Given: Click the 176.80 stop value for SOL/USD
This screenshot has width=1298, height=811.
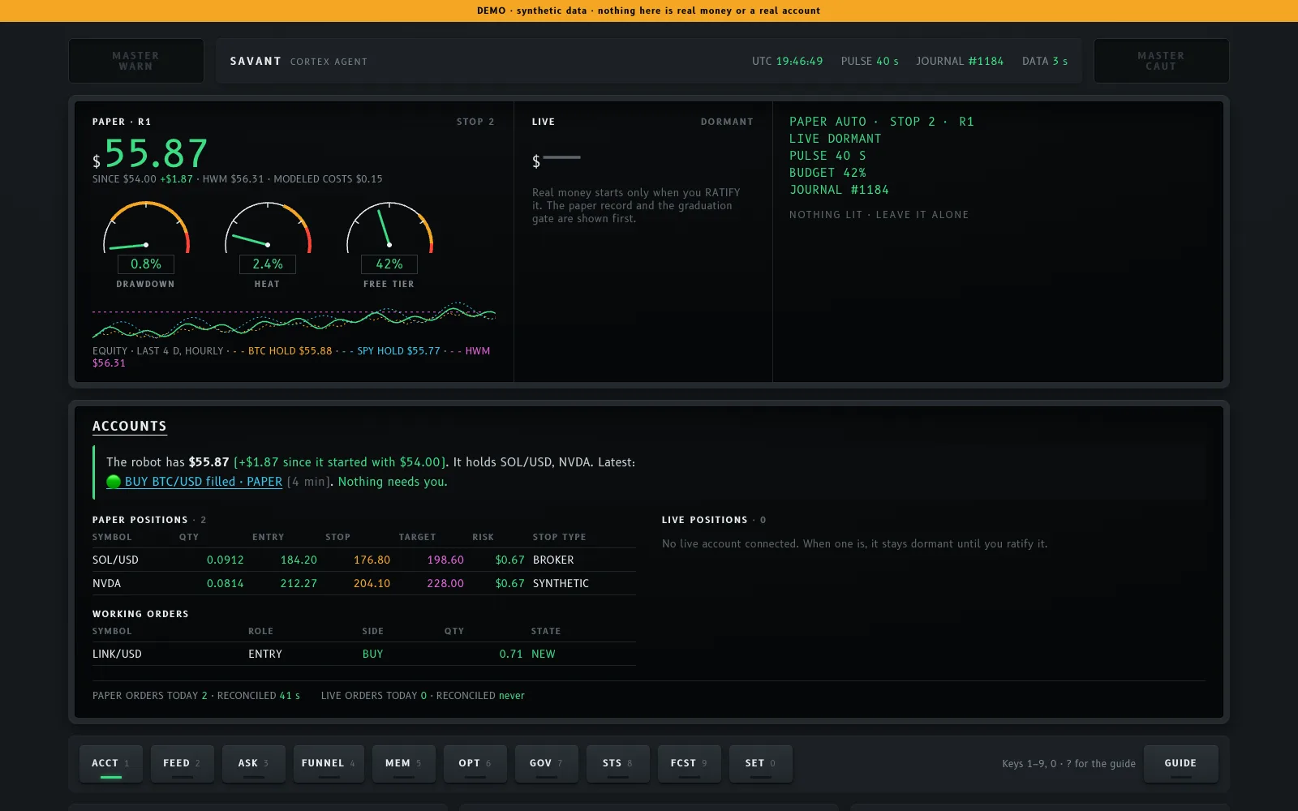Looking at the screenshot, I should 372,560.
